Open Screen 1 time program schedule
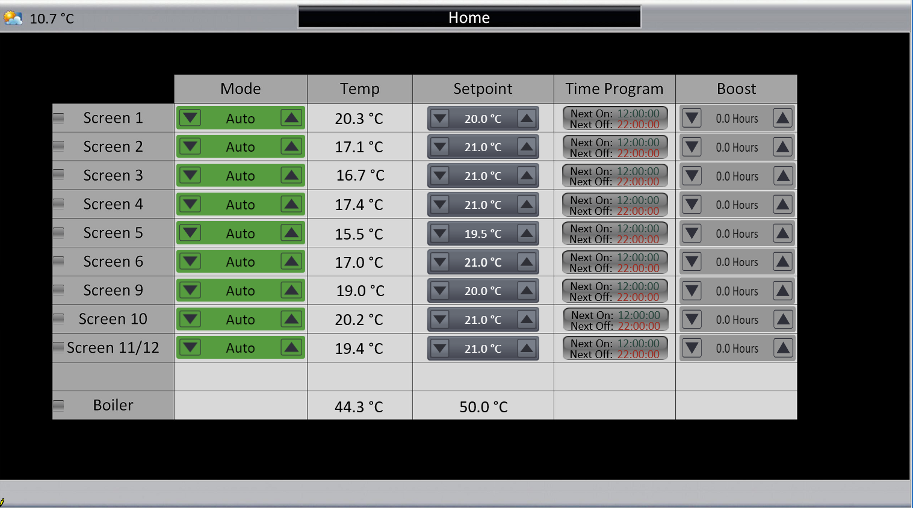Screen dimensions: 913x508 click(614, 119)
